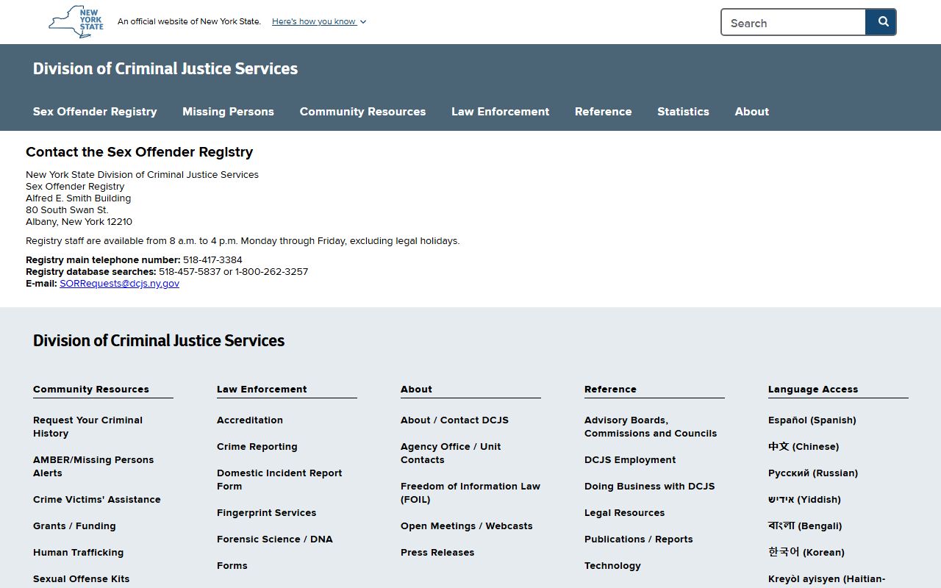Click the Albany, New York 12210 address line
The height and width of the screenshot is (588, 941).
(79, 221)
